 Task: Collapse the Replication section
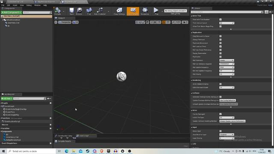tap(191, 33)
